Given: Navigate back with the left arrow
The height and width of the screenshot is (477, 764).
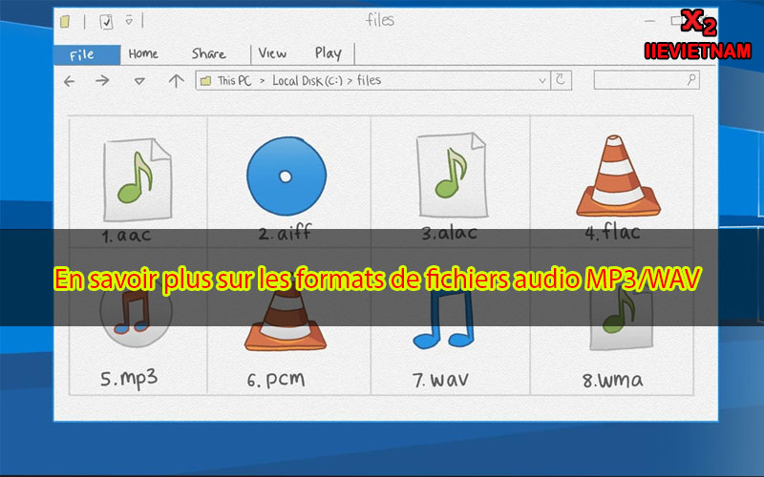Looking at the screenshot, I should (x=69, y=81).
